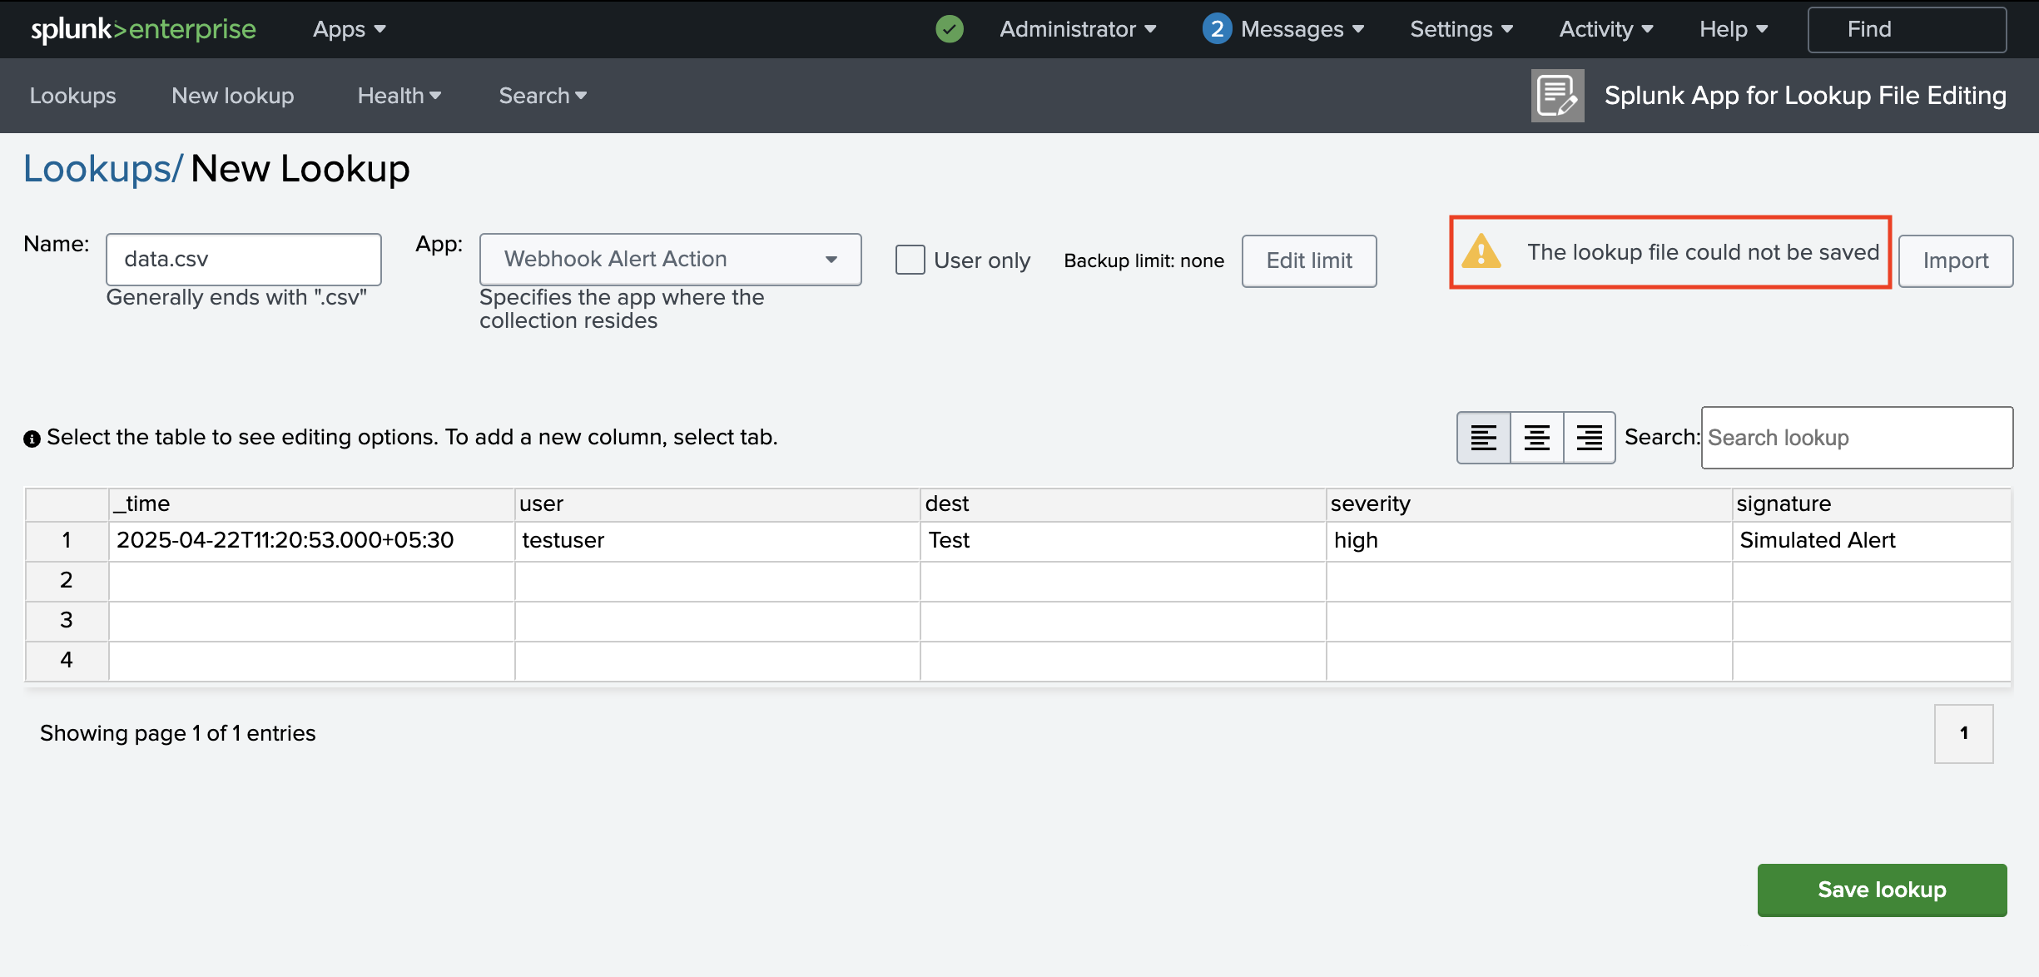Viewport: 2039px width, 977px height.
Task: Click the Edit limit button
Action: 1309,260
